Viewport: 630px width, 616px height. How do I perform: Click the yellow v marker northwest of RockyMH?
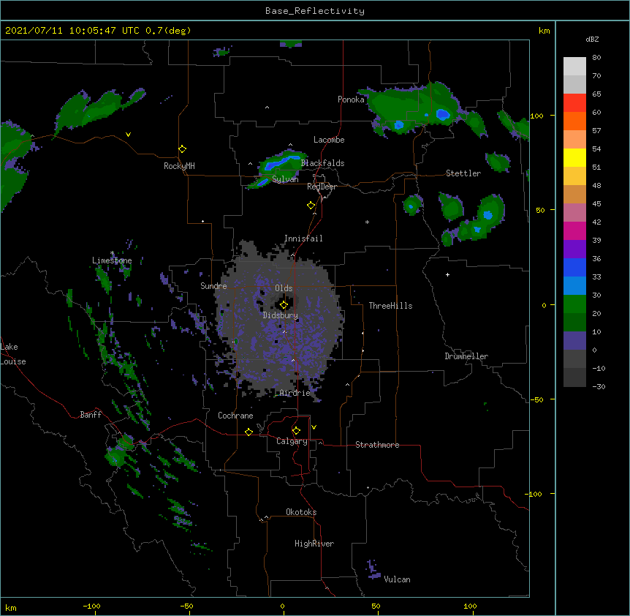(128, 135)
